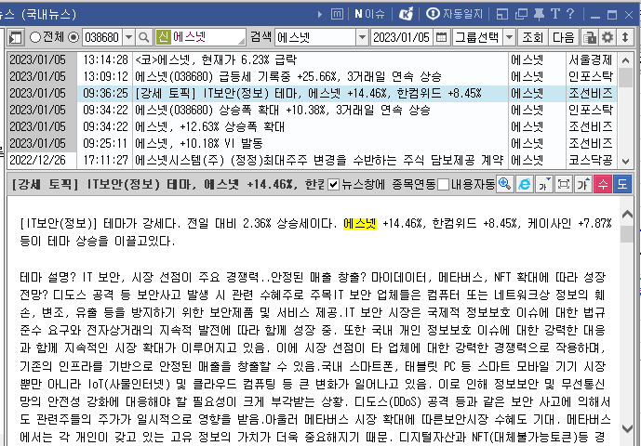Select the stock code radio button
The width and height of the screenshot is (641, 446).
(73, 37)
